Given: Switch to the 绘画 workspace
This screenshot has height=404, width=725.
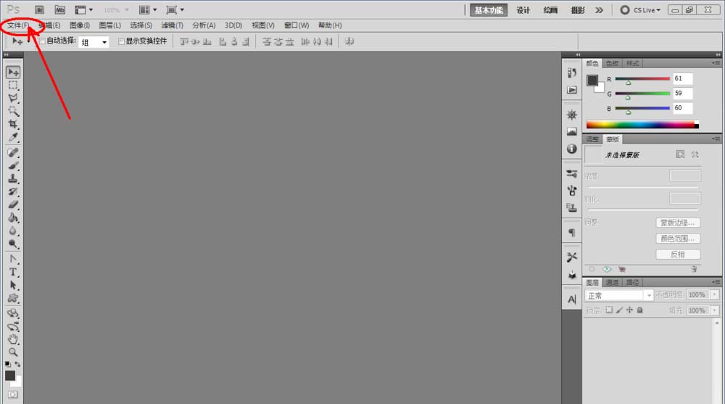Looking at the screenshot, I should (x=550, y=10).
